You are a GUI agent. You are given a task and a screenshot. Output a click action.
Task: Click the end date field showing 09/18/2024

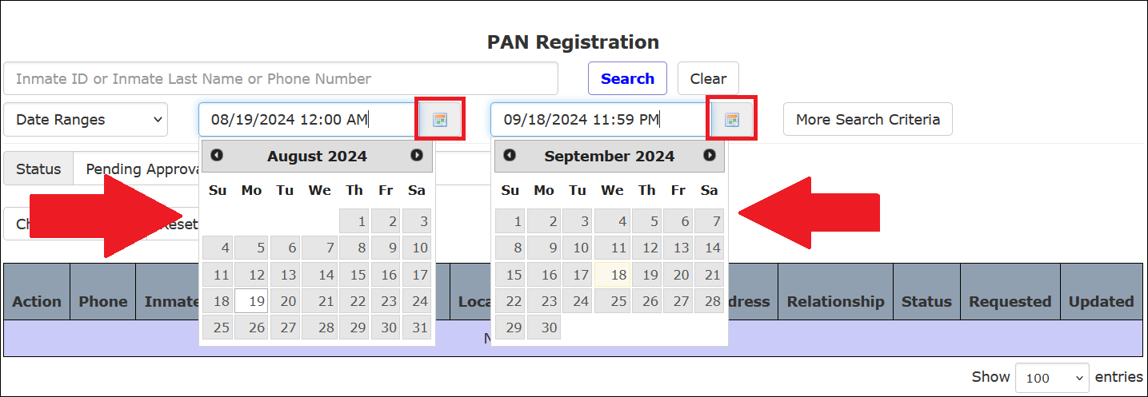pyautogui.click(x=600, y=120)
